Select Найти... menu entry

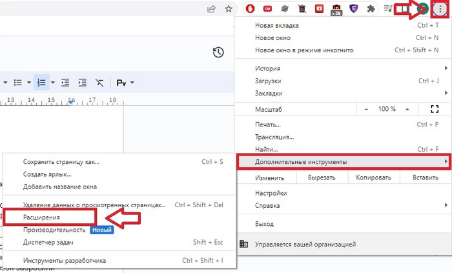[344, 149]
